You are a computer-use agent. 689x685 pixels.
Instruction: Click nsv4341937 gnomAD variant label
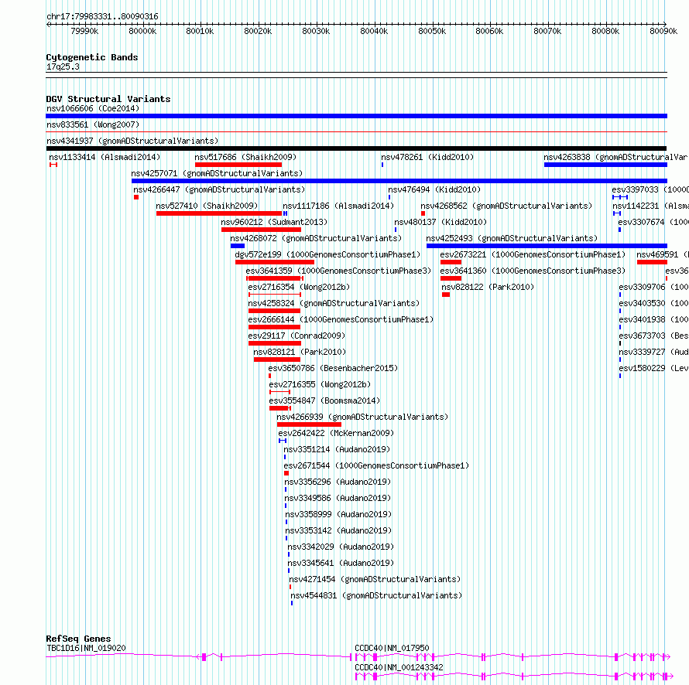point(132,141)
